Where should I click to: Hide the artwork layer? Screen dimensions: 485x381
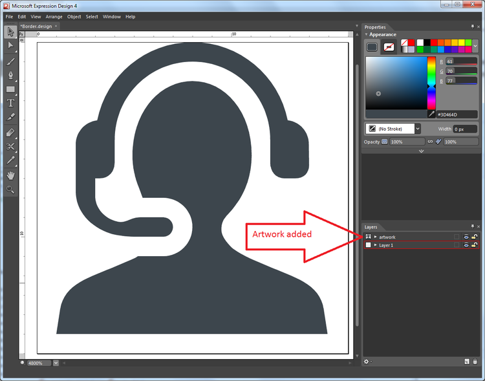click(x=466, y=237)
